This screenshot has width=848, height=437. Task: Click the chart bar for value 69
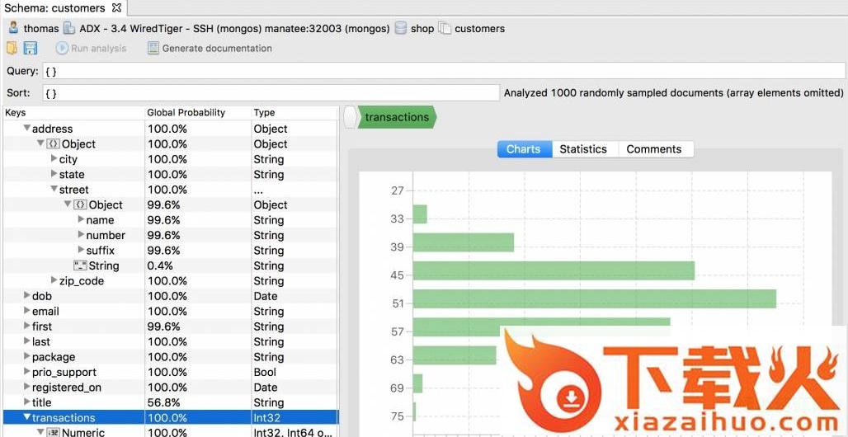417,383
